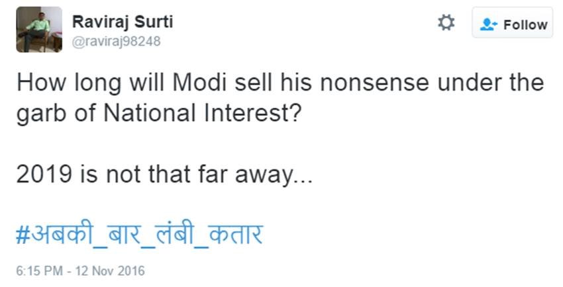Click the "#" symbol starting the hashtag
Screen dimensions: 563x287
pos(23,234)
